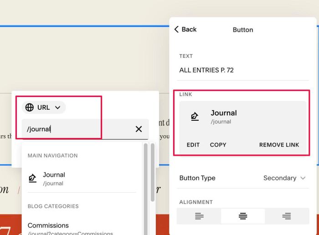Viewport: 319px width, 235px height.
Task: Click the Journal page icon in the Link card
Action: (x=195, y=117)
